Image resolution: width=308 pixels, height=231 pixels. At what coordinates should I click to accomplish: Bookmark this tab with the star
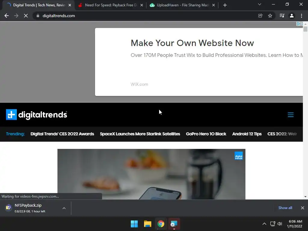[270, 16]
